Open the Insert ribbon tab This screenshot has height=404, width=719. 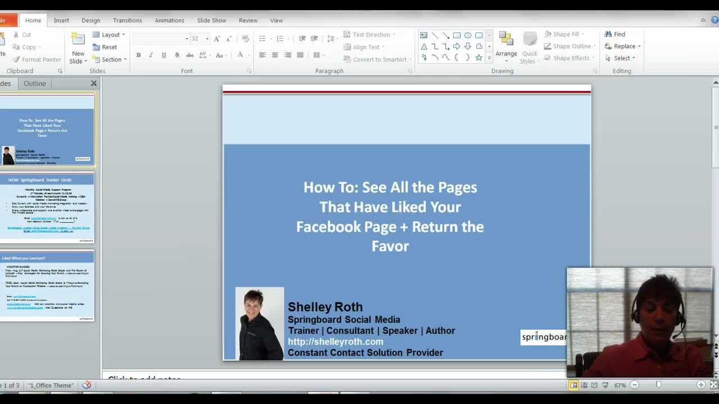(61, 20)
